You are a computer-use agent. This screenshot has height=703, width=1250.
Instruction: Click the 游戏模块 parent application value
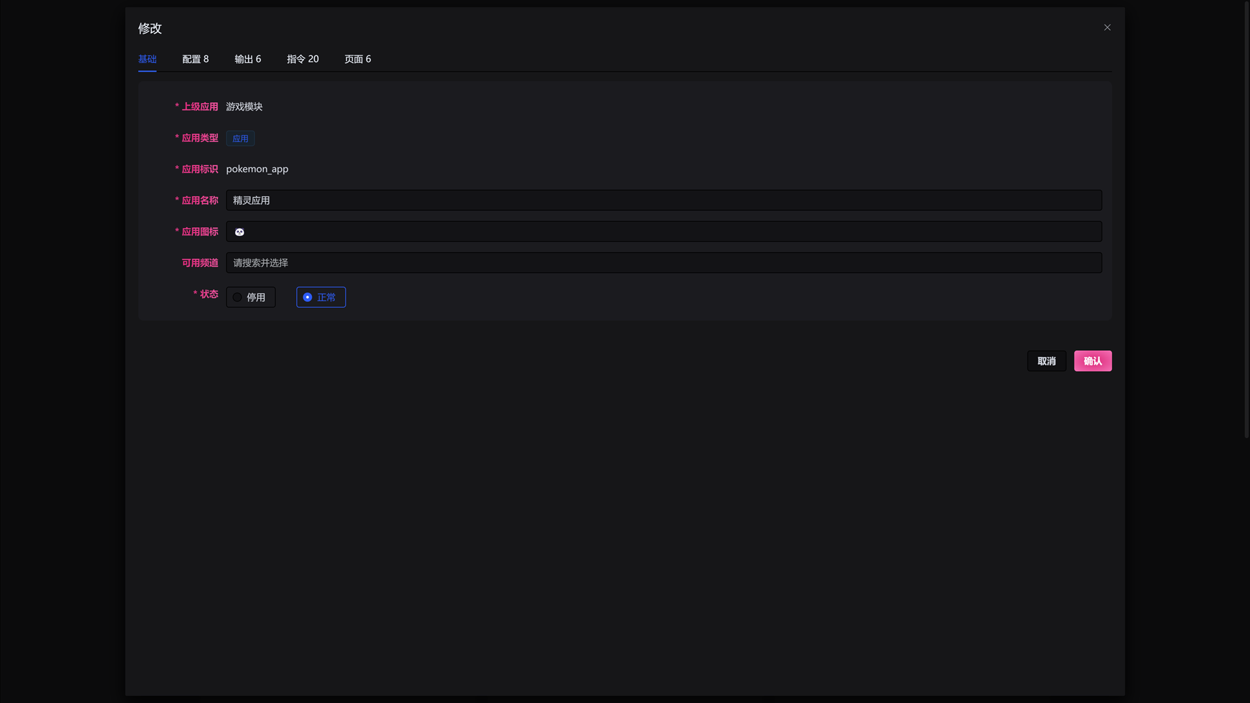[244, 107]
